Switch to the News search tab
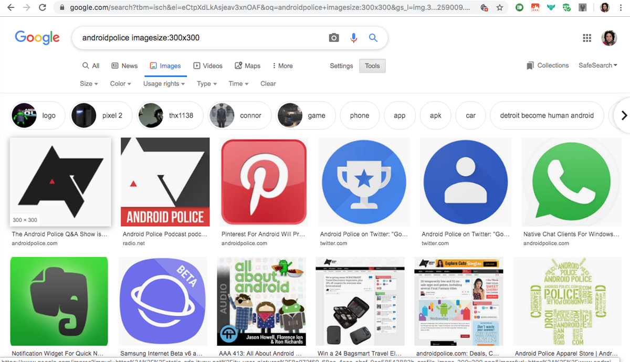 124,66
